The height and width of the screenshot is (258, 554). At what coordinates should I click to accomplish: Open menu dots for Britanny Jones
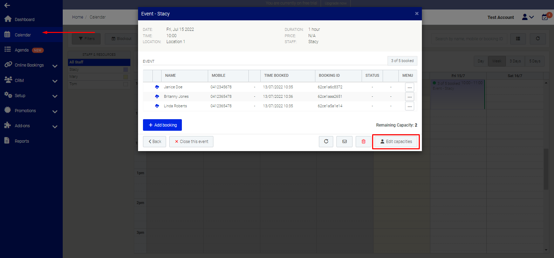coord(410,96)
